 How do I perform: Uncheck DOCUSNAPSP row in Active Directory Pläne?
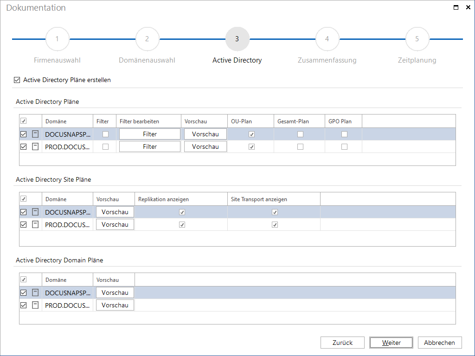(23, 134)
